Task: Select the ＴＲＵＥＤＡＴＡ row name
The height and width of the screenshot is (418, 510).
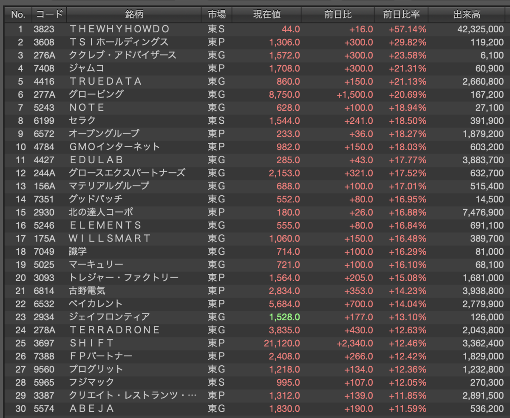Action: pos(105,81)
